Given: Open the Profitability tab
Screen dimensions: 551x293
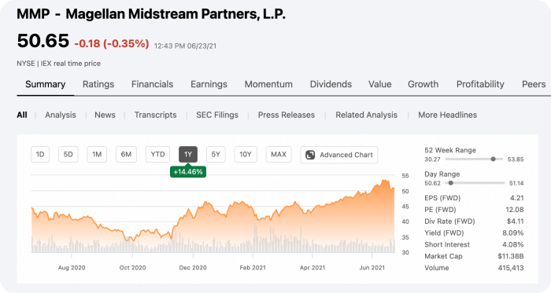Looking at the screenshot, I should coord(480,85).
